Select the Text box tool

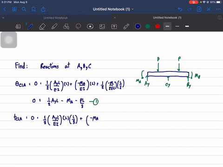click(114, 26)
